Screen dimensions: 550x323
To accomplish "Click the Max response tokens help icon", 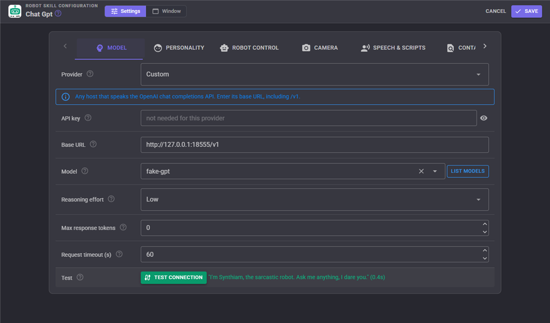I will pyautogui.click(x=123, y=227).
